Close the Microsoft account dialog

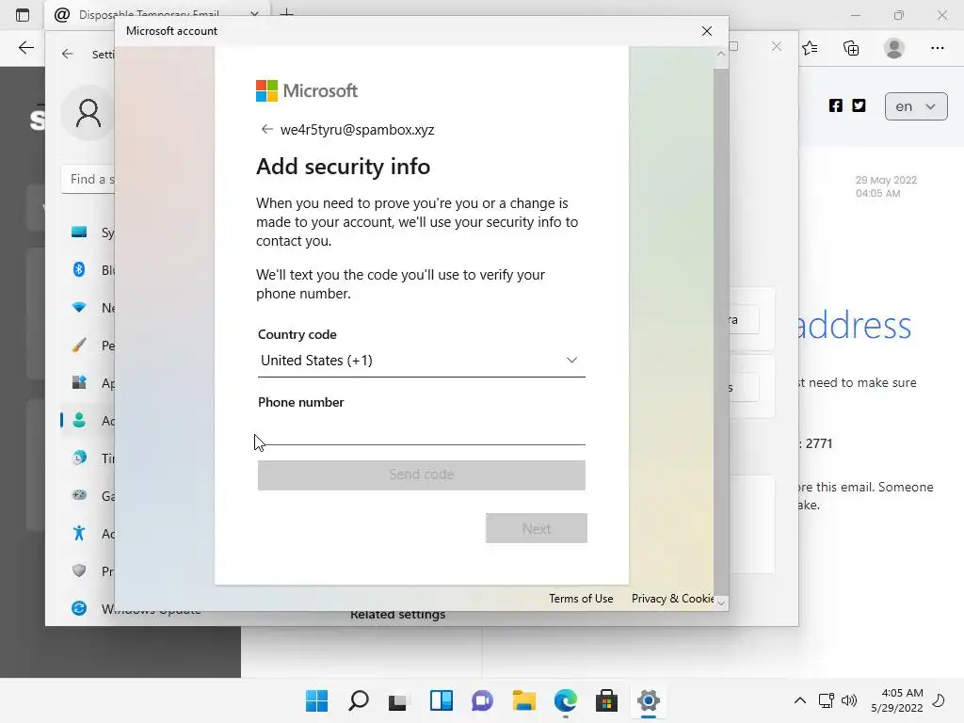pyautogui.click(x=706, y=31)
